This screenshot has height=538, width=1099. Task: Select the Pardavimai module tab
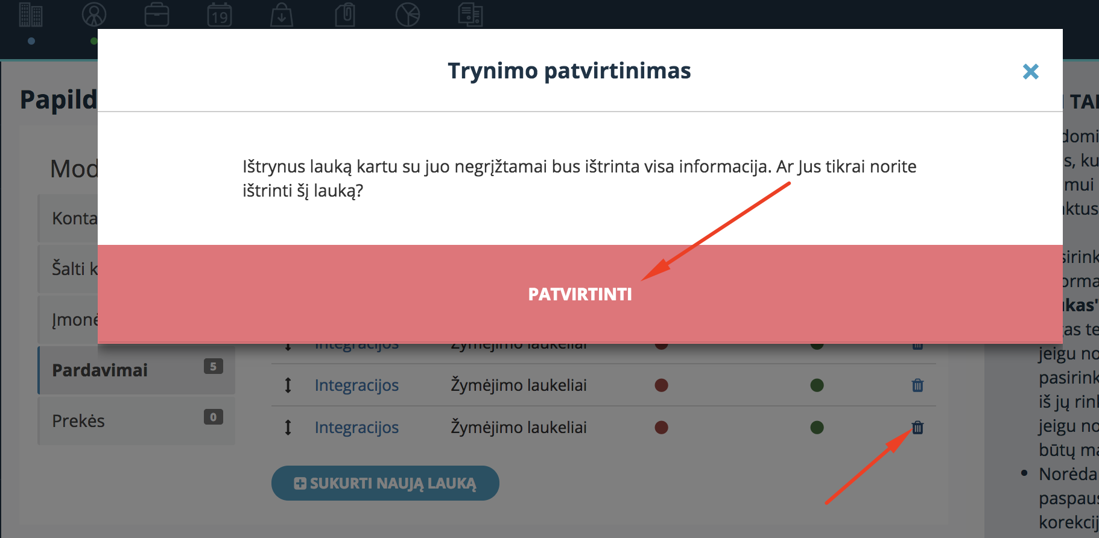[x=136, y=370]
